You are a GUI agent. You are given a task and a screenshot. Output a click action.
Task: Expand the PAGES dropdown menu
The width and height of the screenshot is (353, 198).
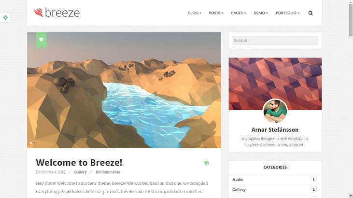click(x=239, y=13)
